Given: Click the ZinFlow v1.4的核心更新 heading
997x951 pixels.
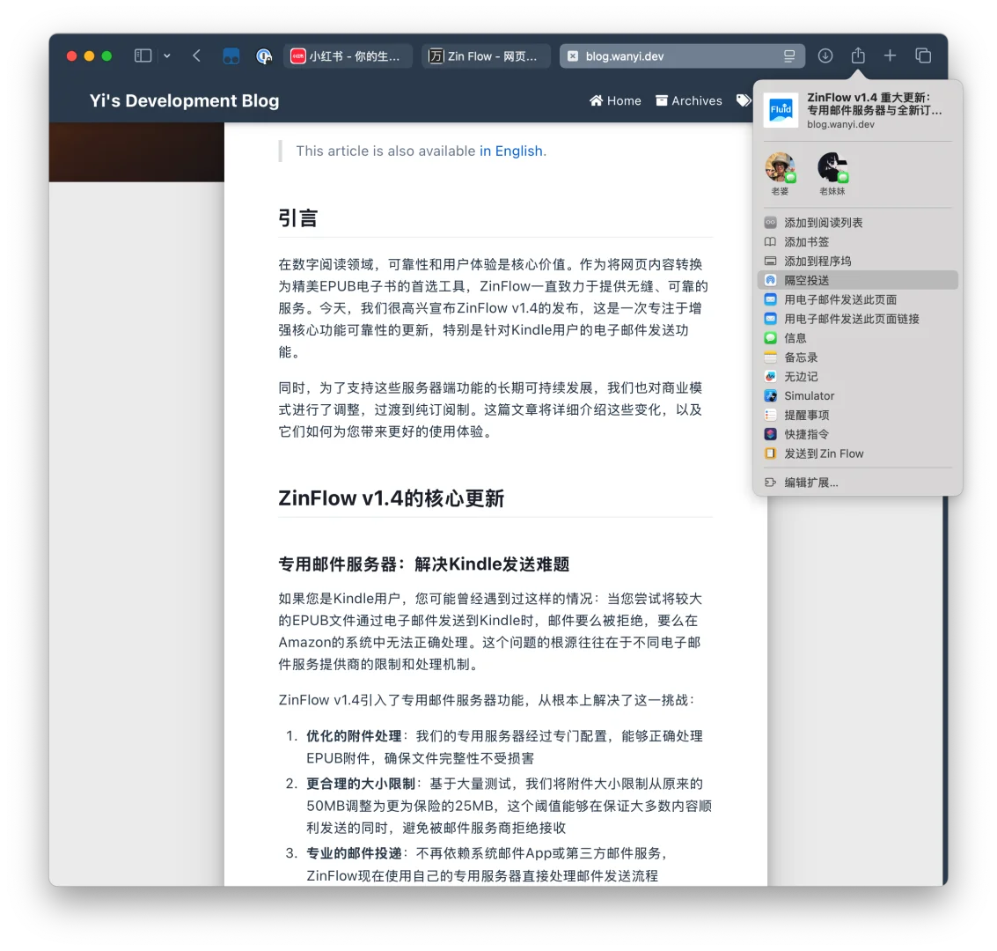Looking at the screenshot, I should (391, 498).
